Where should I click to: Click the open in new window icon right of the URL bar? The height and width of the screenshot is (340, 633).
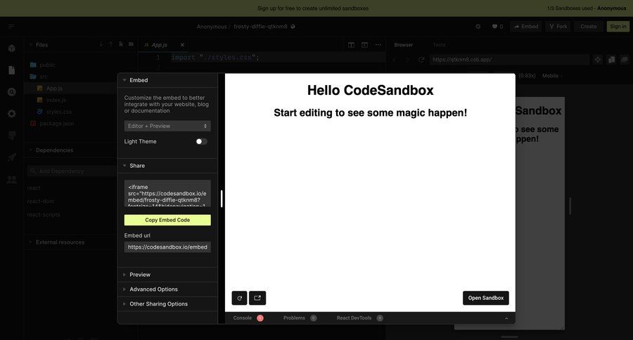tap(611, 60)
